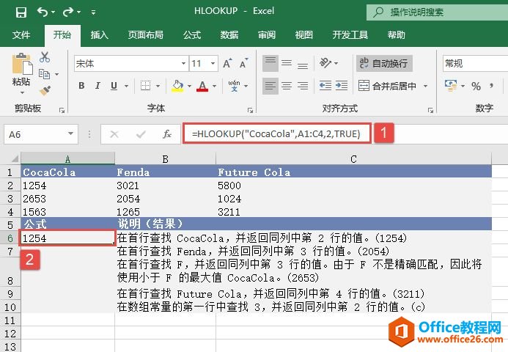Screen dimensions: 508x352
Task: Click the Copy icon
Action: [x=45, y=74]
